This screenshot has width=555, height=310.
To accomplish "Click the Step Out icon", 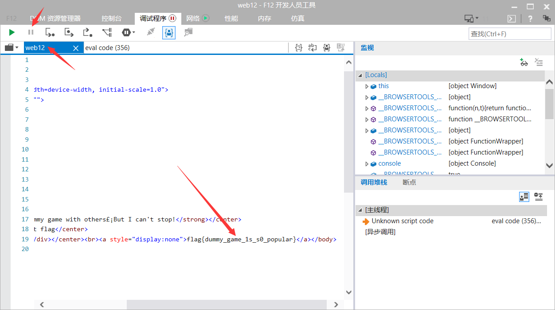I will [x=88, y=32].
